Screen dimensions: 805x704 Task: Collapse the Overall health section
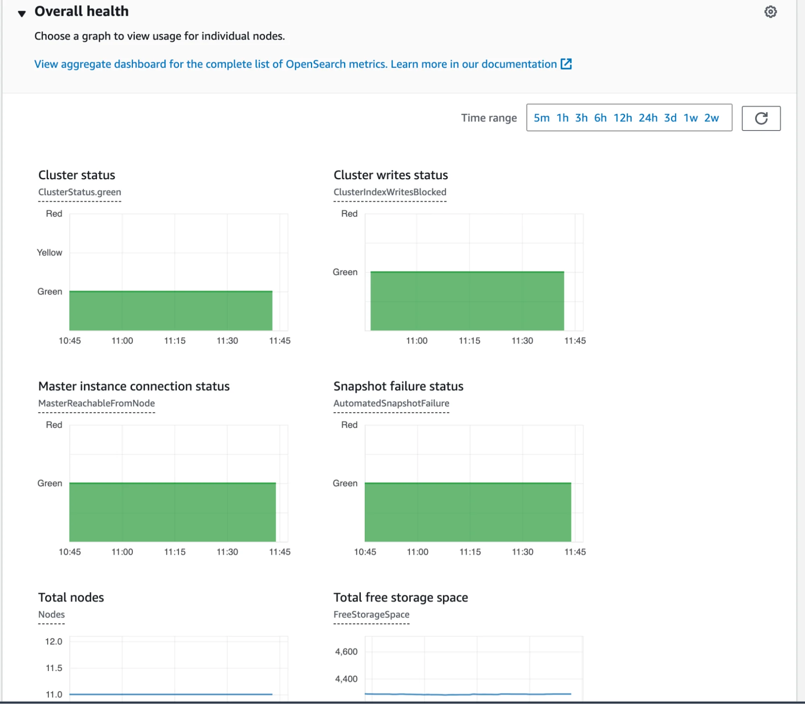tap(22, 13)
